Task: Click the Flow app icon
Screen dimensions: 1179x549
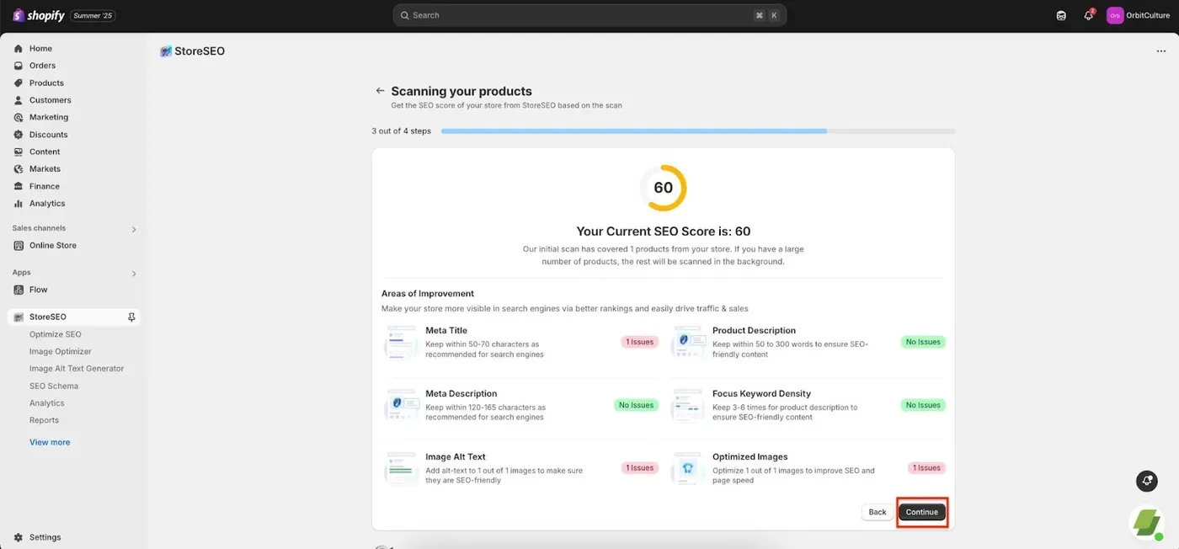Action: coord(19,290)
